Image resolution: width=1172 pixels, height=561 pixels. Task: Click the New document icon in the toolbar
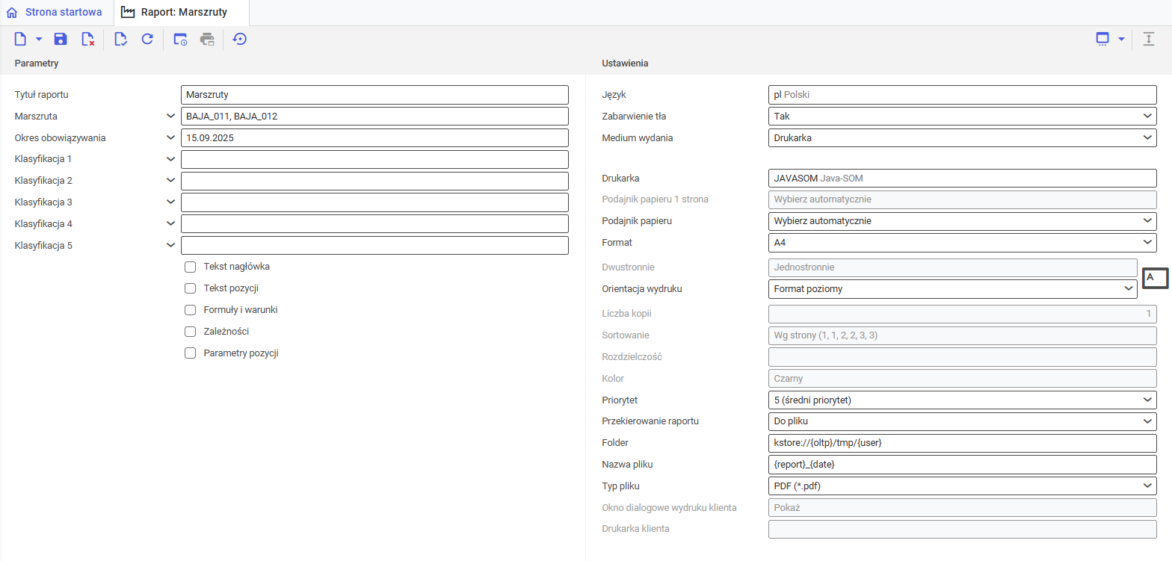[21, 39]
